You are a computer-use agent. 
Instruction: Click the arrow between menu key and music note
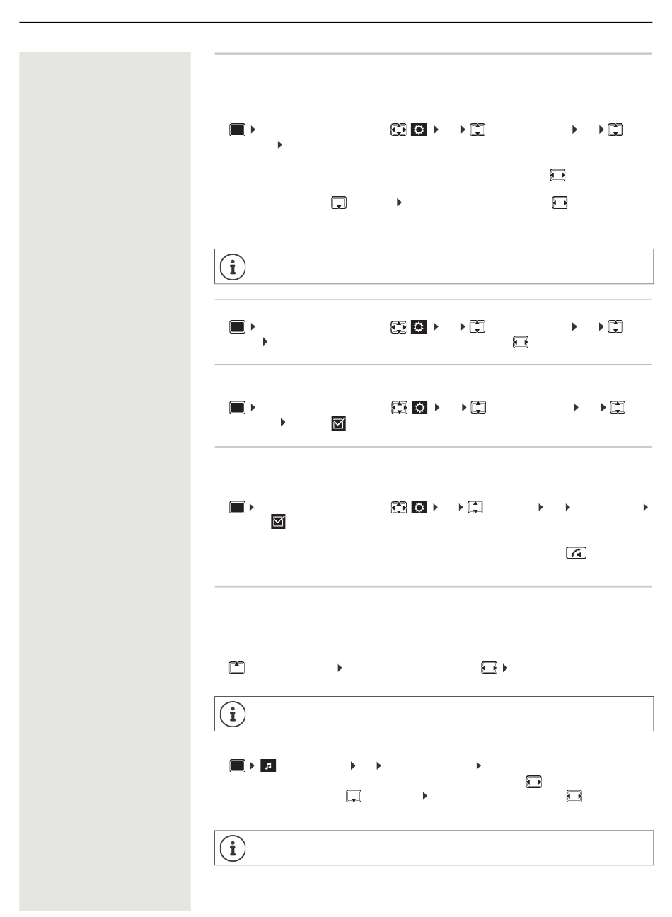253,765
